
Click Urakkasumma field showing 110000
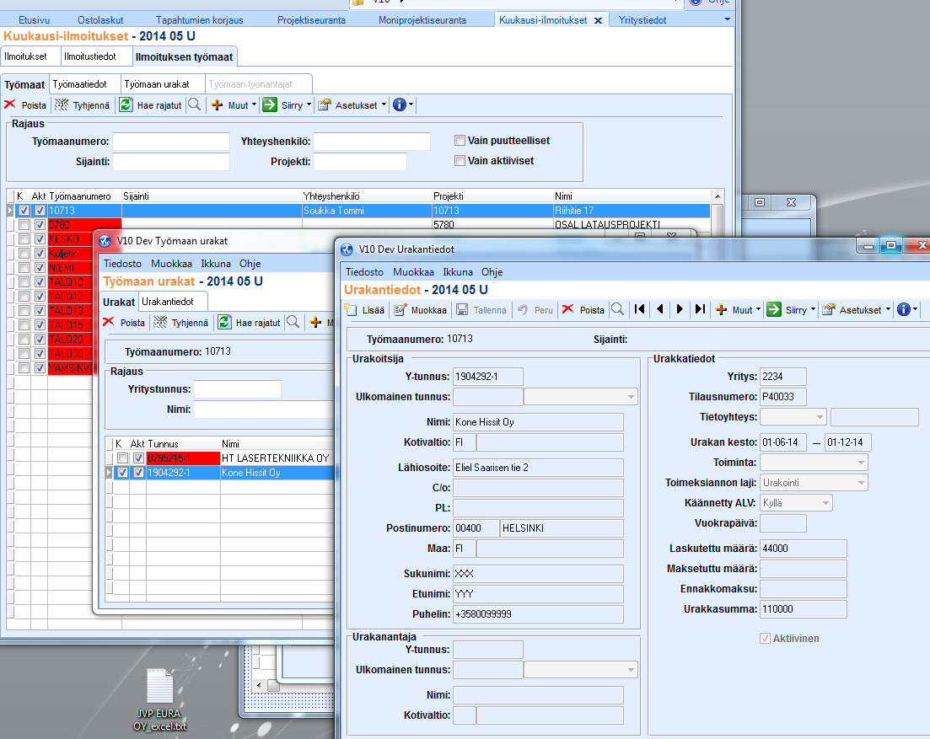coord(803,608)
